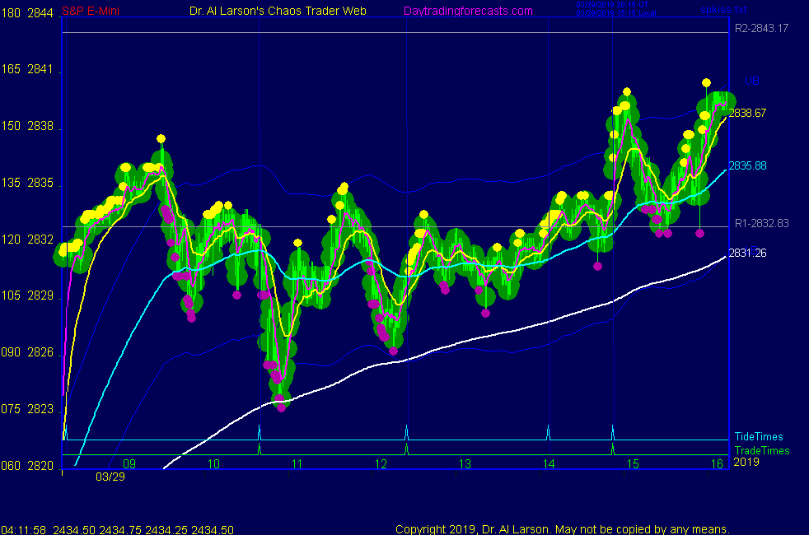Image resolution: width=809 pixels, height=535 pixels.
Task: Click the 16 hour label
Action: (717, 464)
